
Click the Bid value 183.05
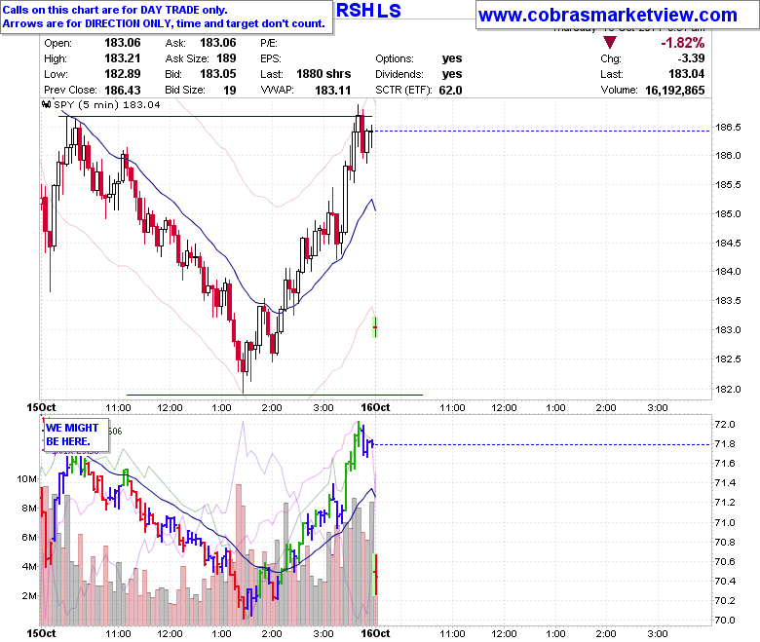[218, 74]
